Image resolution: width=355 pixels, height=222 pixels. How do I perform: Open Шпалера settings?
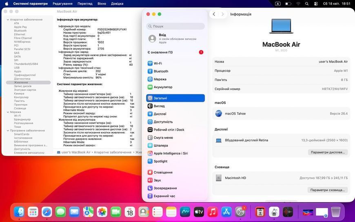tap(175, 145)
